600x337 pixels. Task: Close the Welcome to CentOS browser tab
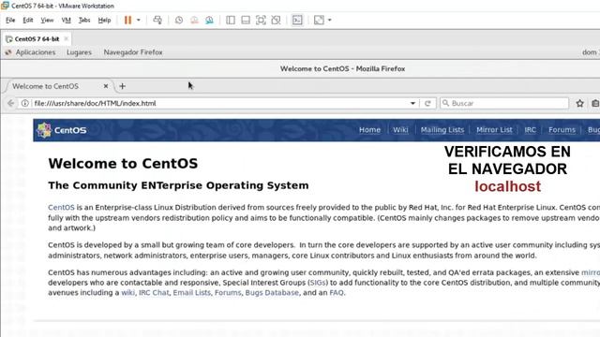(106, 86)
